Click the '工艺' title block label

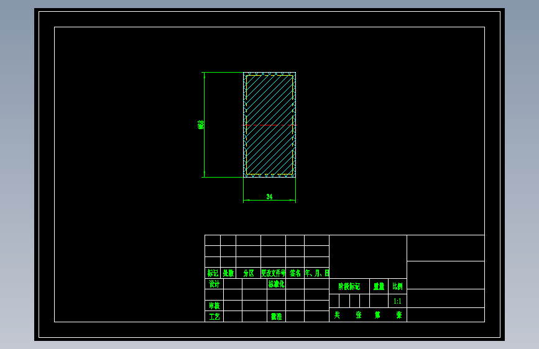214,316
